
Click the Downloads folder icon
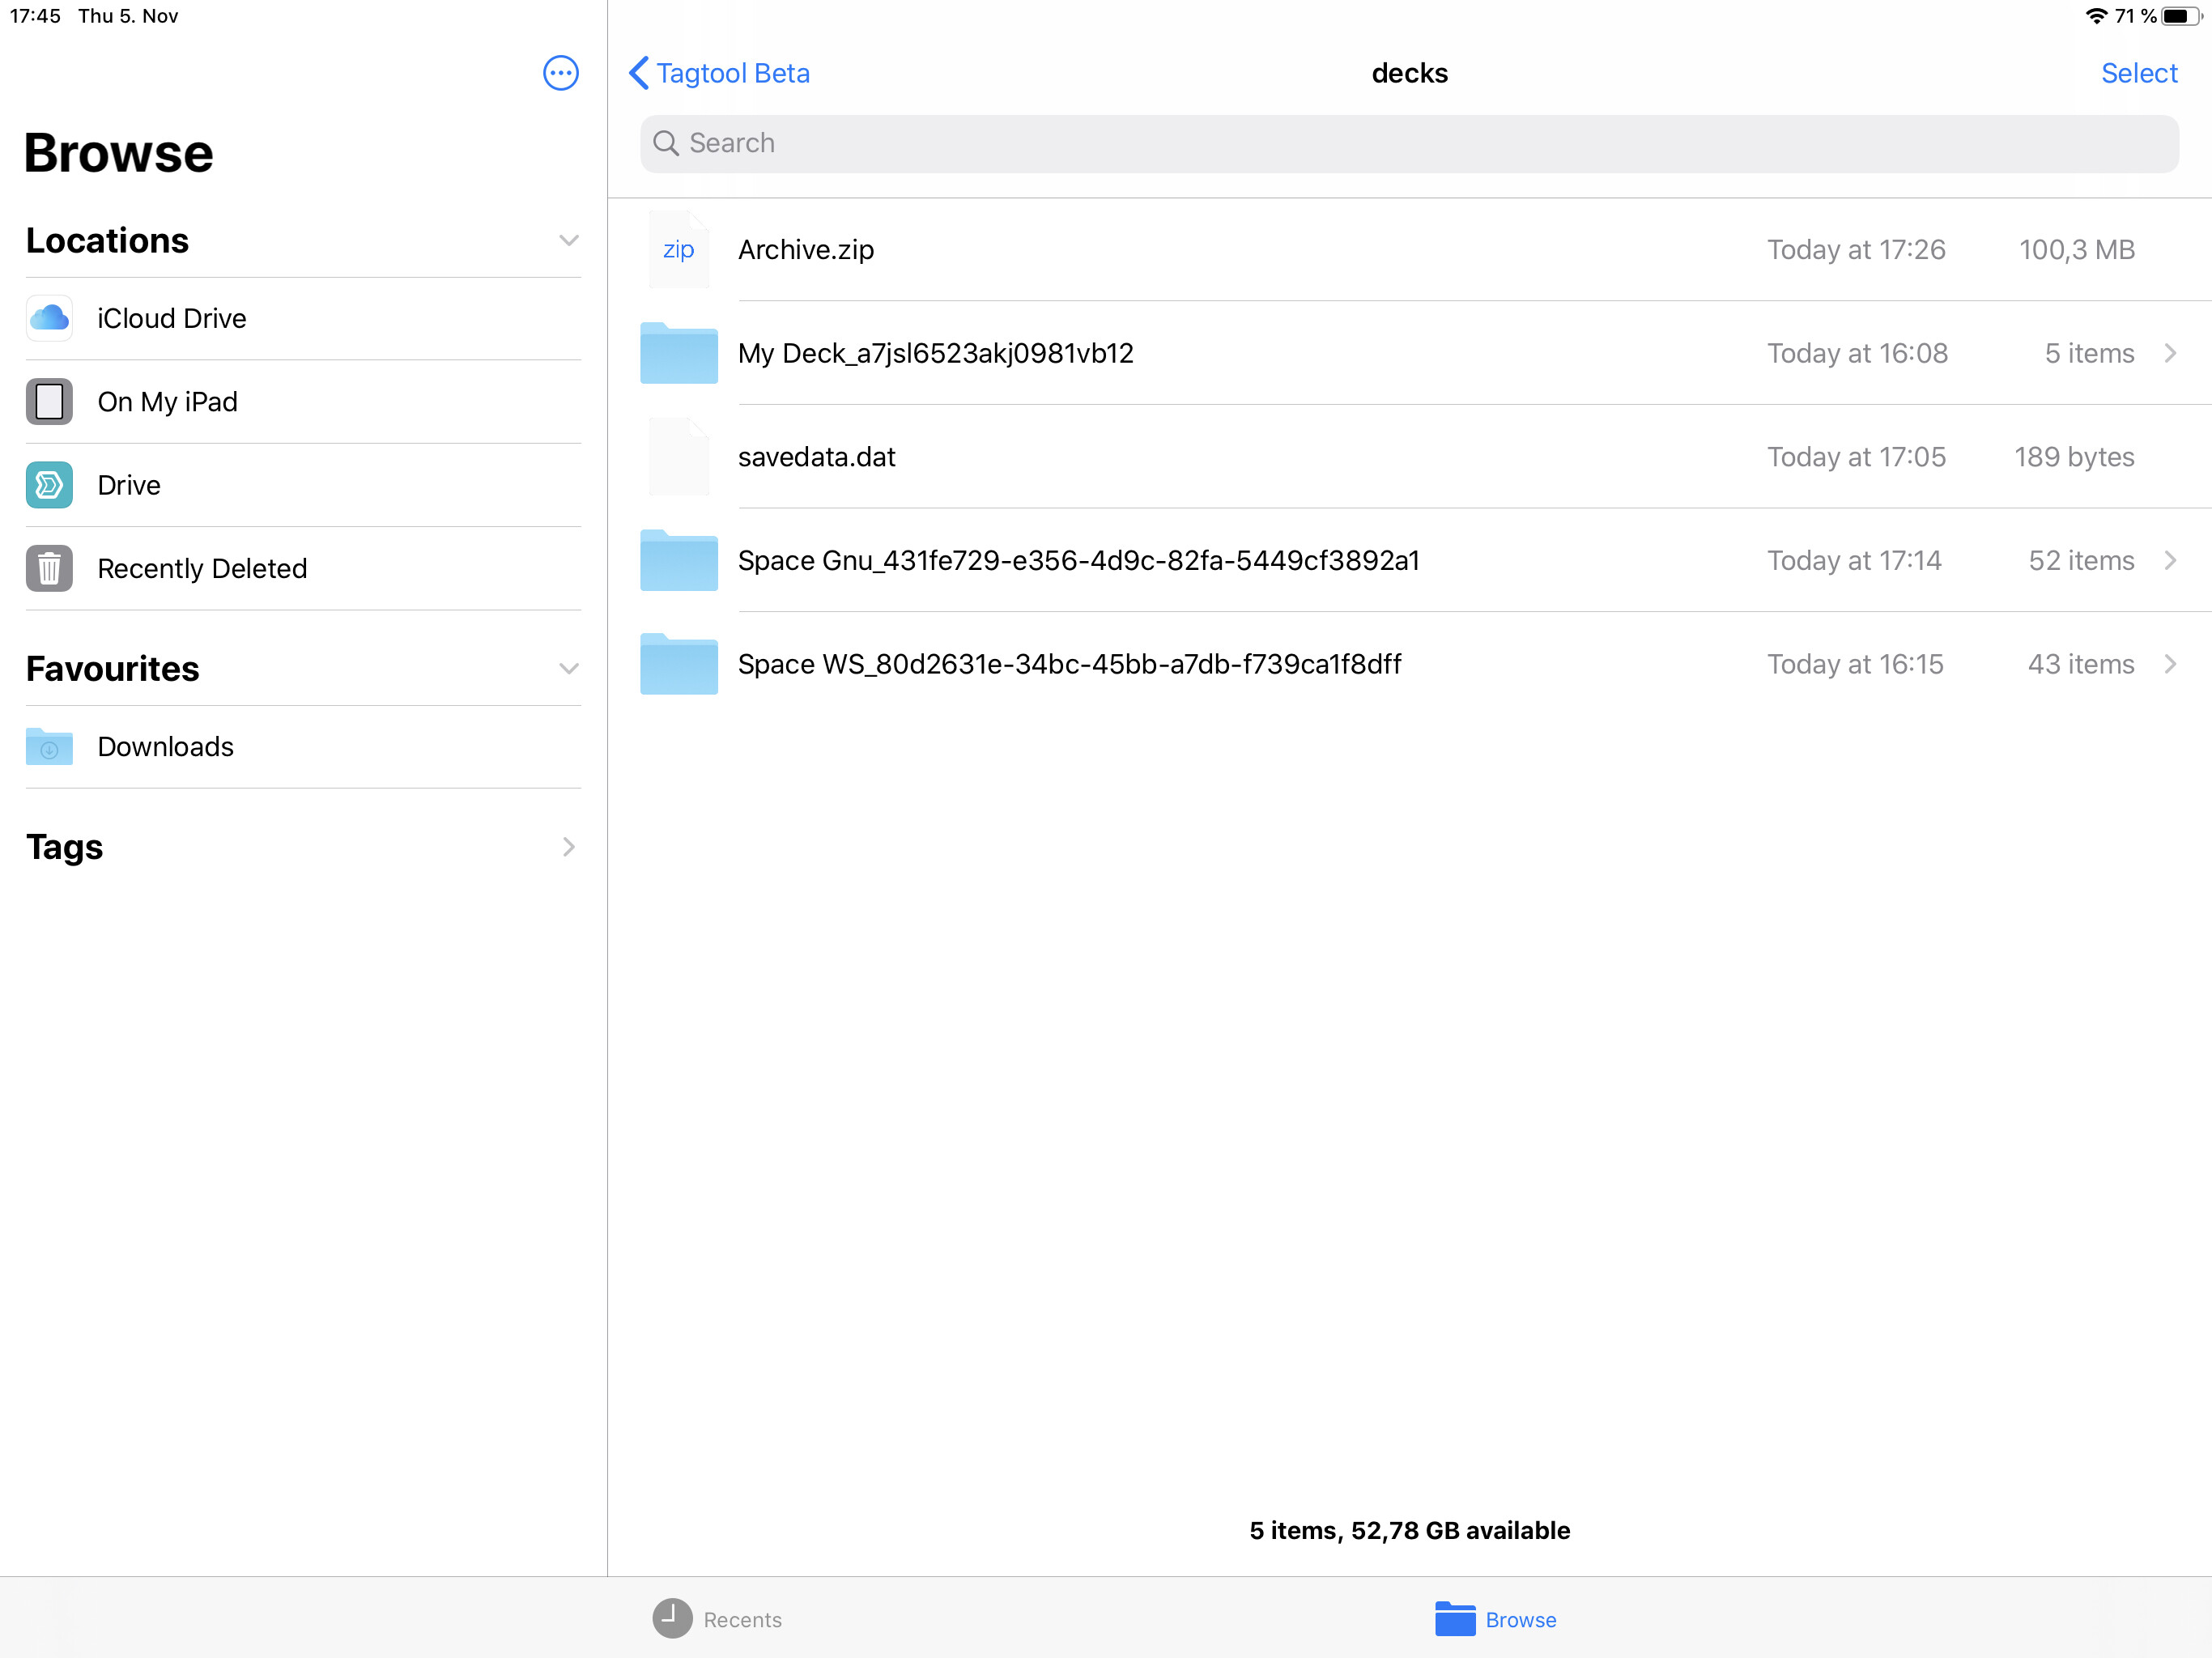[x=49, y=747]
